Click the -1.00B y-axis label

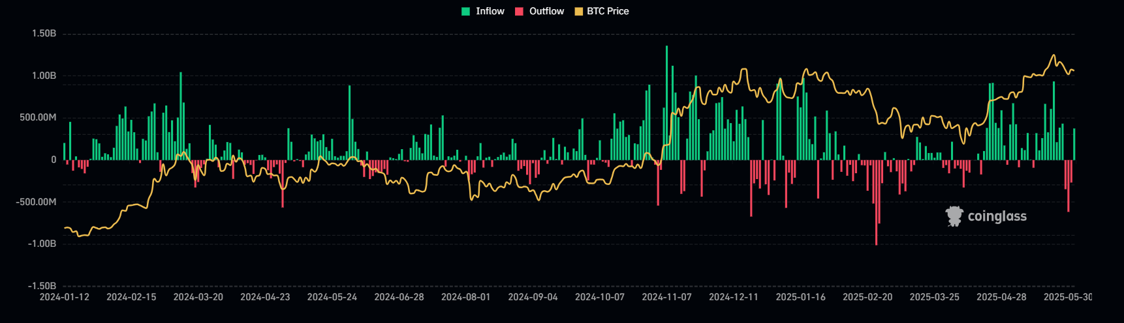coord(42,244)
